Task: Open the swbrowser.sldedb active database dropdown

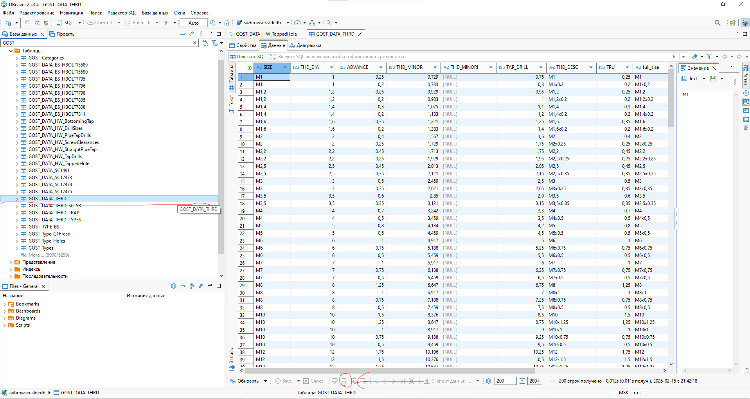Action: [x=288, y=23]
